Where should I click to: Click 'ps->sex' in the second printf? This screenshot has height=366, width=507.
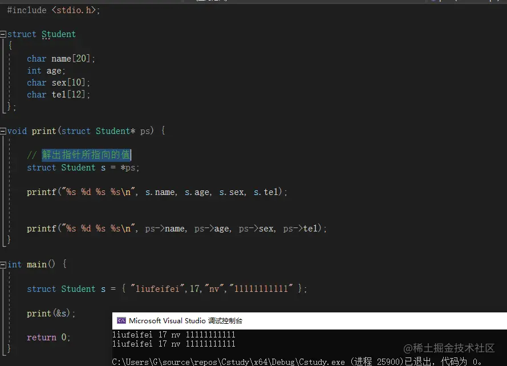coord(257,229)
